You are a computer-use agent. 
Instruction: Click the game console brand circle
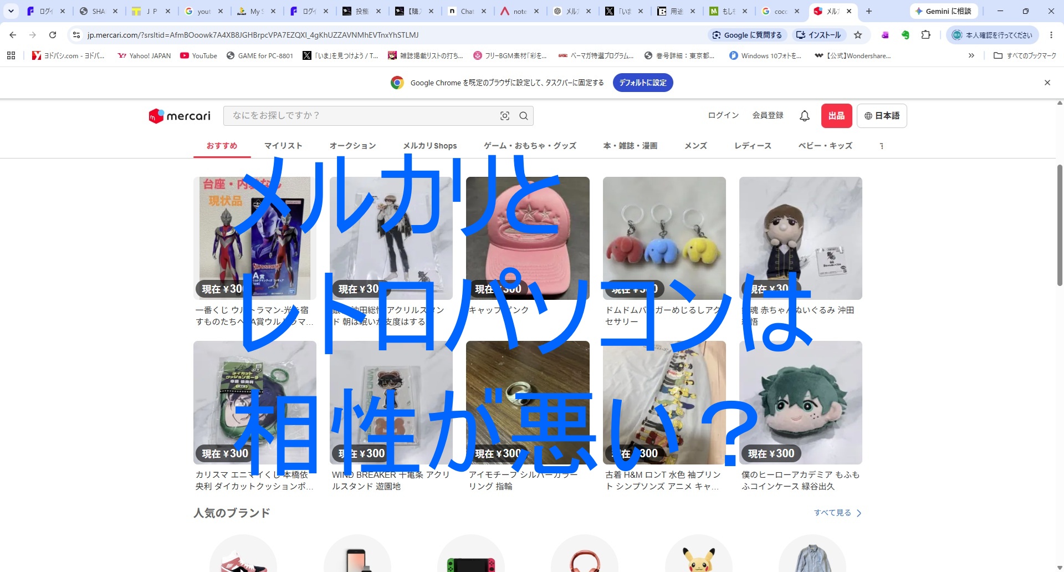471,554
